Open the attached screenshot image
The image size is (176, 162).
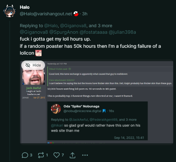[97, 102]
